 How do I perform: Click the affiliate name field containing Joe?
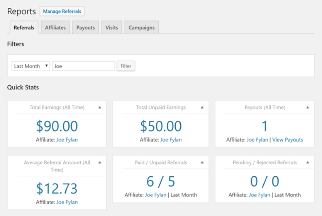coord(83,66)
